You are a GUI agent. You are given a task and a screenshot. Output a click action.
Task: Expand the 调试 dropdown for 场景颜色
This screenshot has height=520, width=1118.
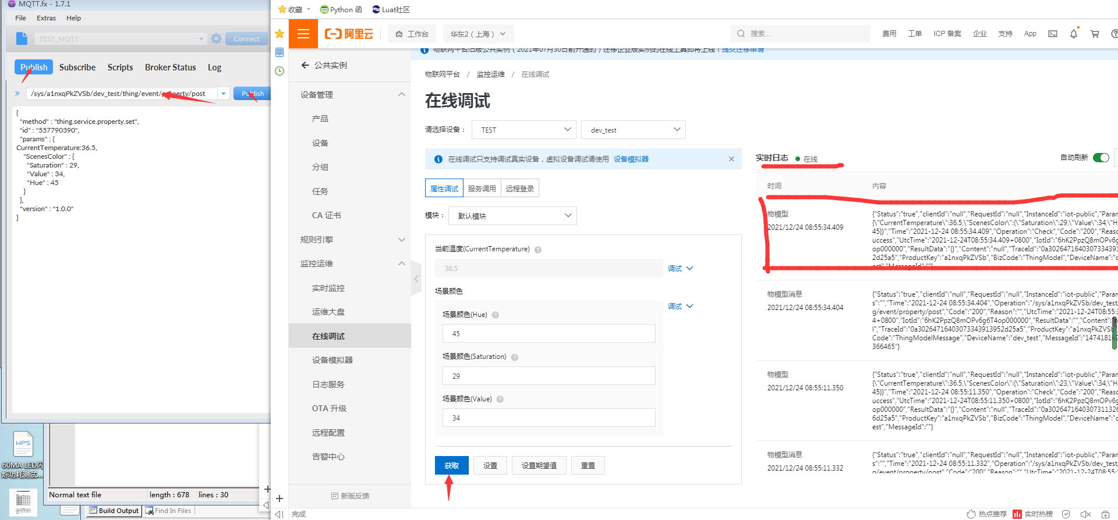[x=680, y=307]
